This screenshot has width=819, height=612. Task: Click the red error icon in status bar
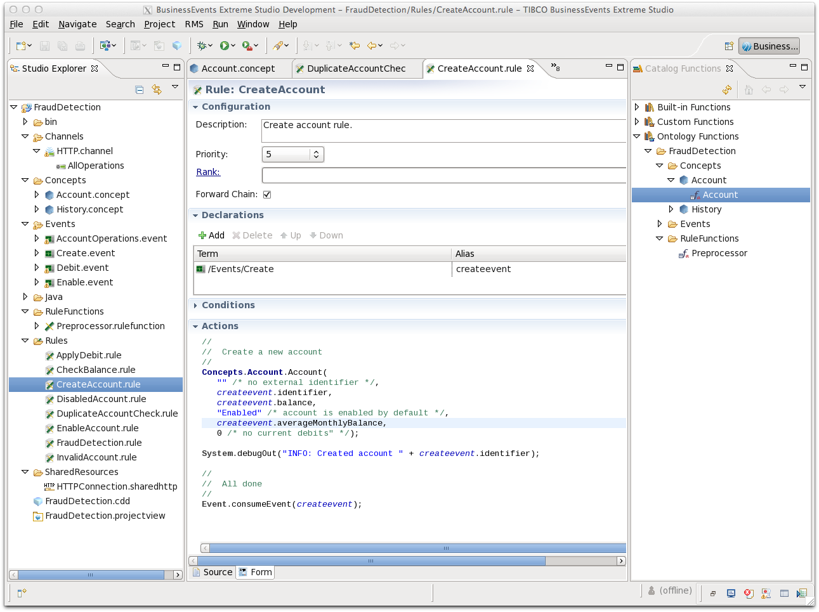point(749,594)
